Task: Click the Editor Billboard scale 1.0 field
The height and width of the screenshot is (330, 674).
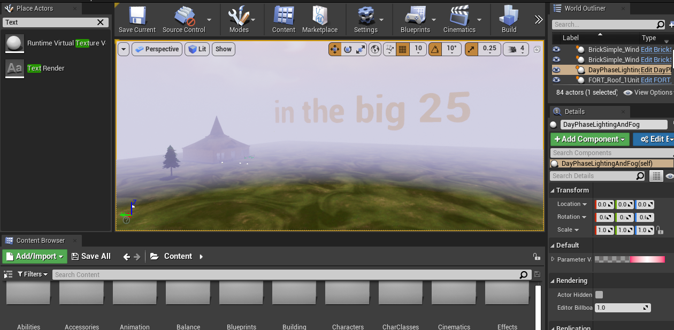Action: click(623, 308)
